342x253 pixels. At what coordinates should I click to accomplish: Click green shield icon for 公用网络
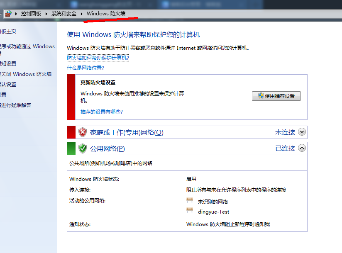click(x=83, y=148)
